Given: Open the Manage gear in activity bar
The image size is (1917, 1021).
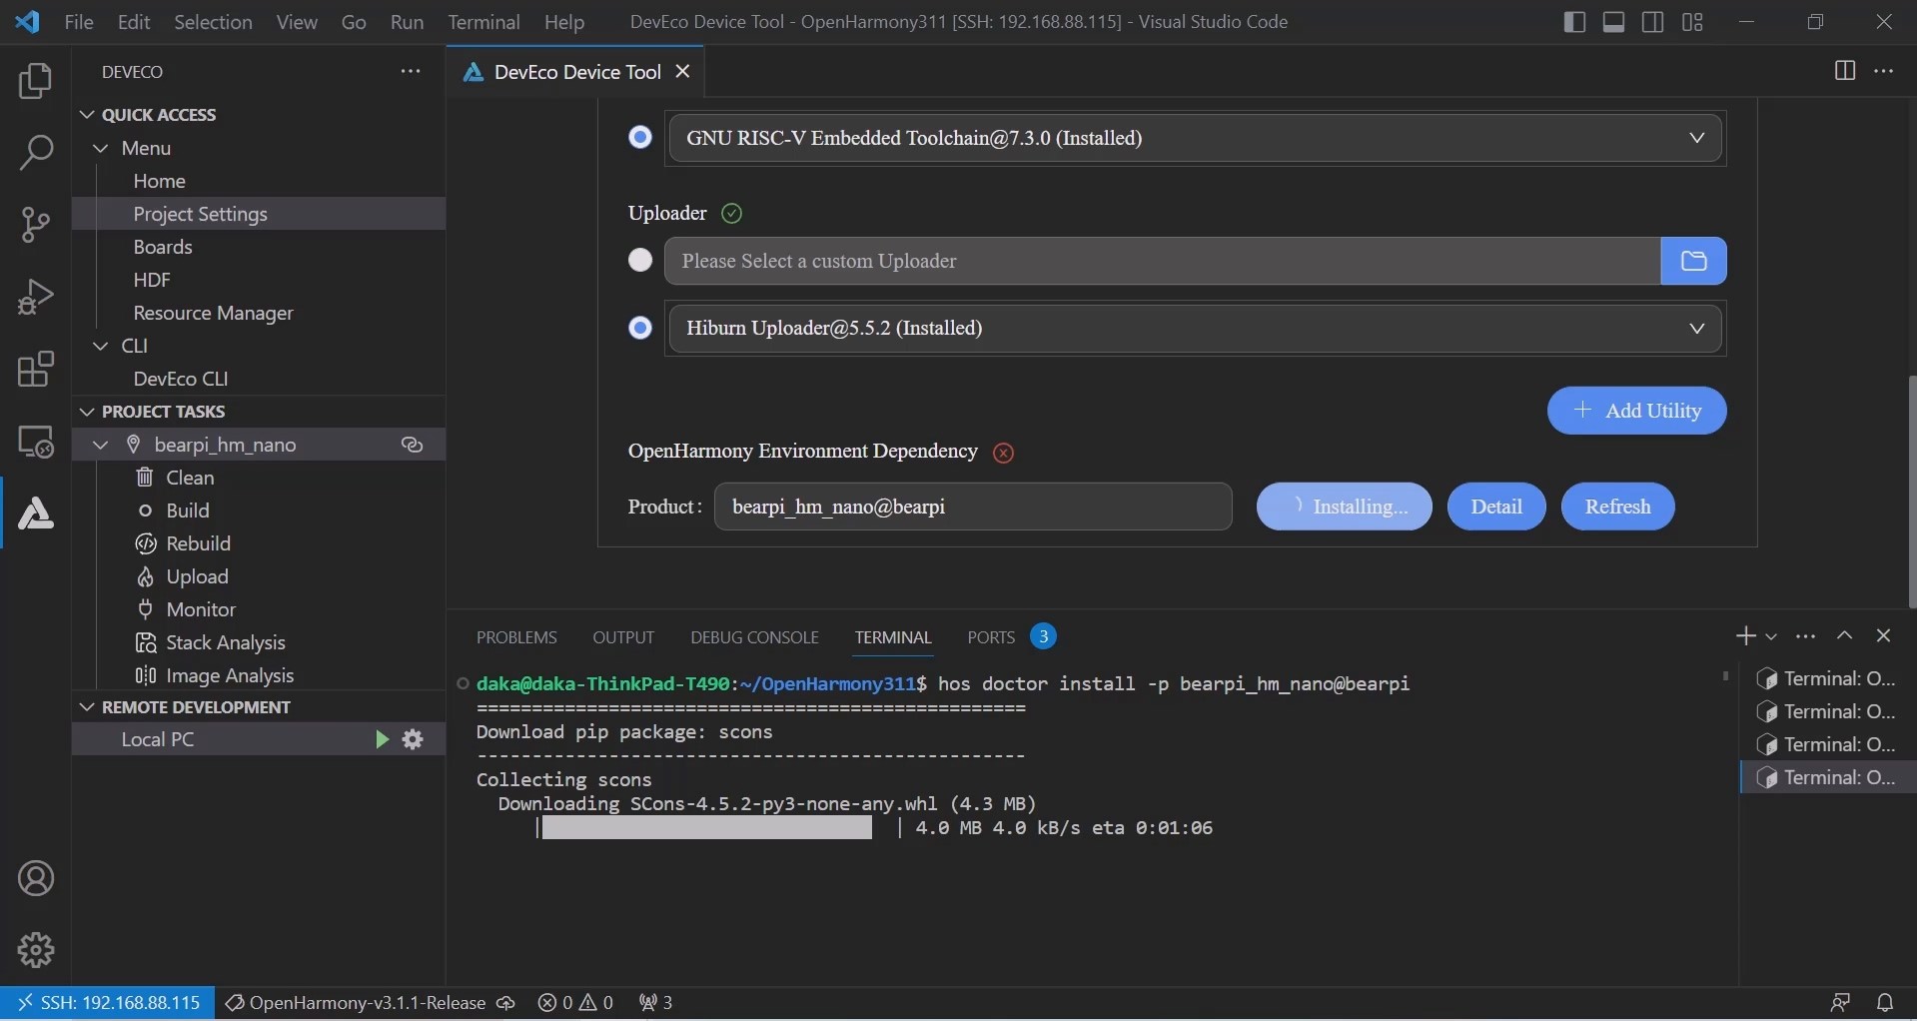Looking at the screenshot, I should [x=36, y=950].
